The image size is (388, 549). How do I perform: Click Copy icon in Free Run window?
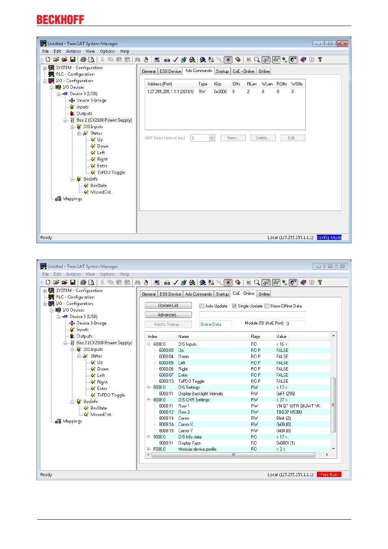click(111, 282)
